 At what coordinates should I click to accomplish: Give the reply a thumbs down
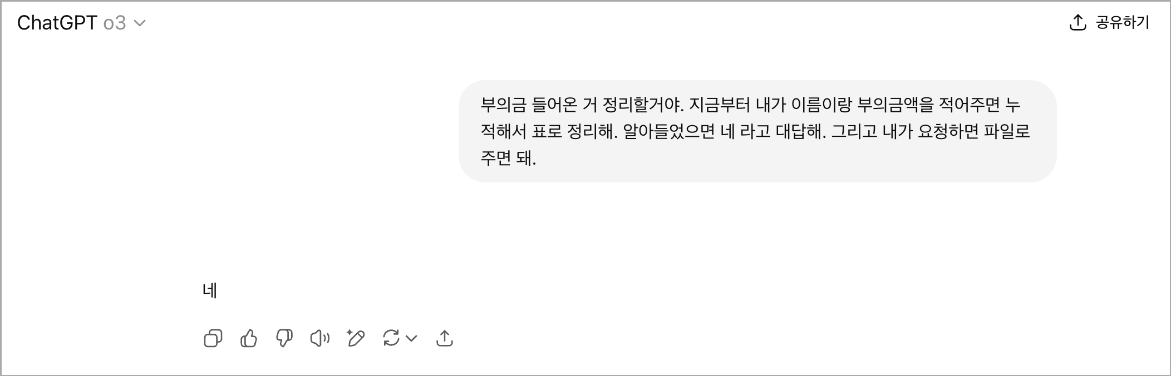[x=284, y=338]
